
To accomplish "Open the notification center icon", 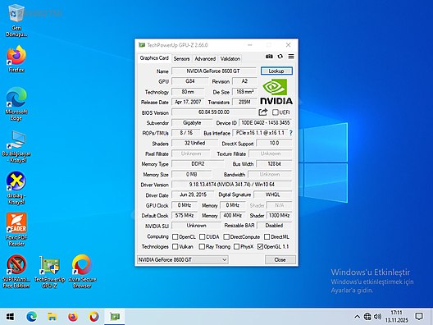I will [419, 317].
